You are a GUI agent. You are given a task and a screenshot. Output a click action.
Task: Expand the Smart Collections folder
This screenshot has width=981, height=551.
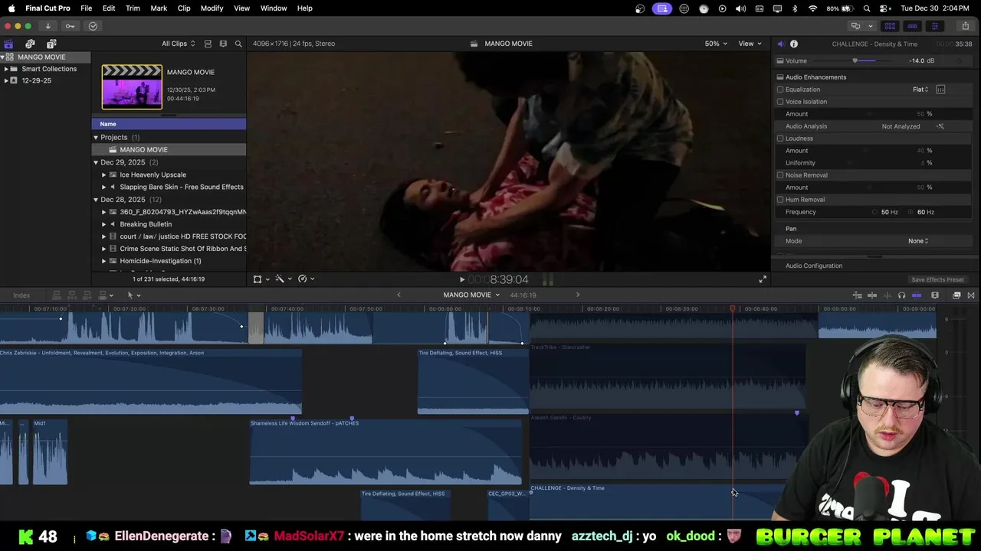tap(6, 69)
